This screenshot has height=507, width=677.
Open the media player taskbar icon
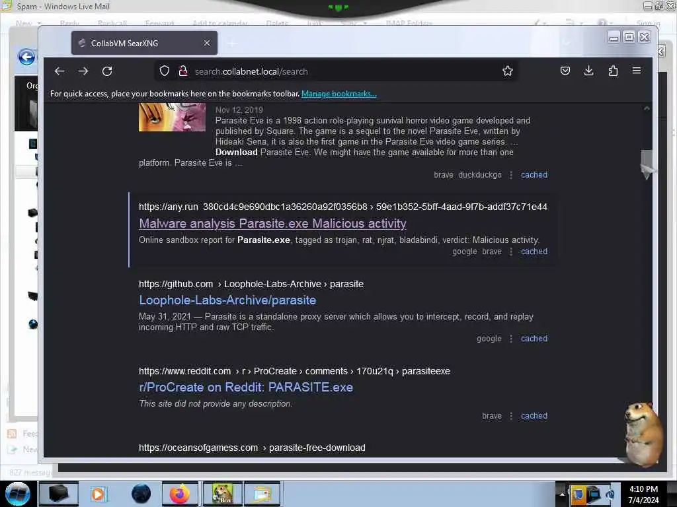98,494
